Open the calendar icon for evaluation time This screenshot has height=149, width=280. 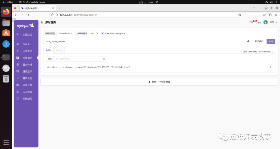[104, 59]
